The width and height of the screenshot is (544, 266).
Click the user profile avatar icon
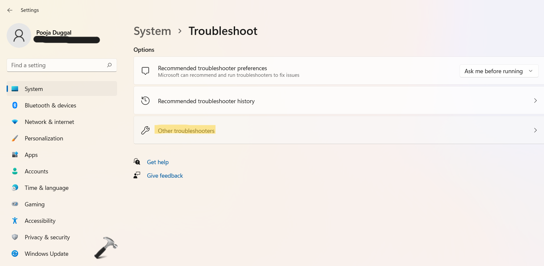click(x=19, y=36)
